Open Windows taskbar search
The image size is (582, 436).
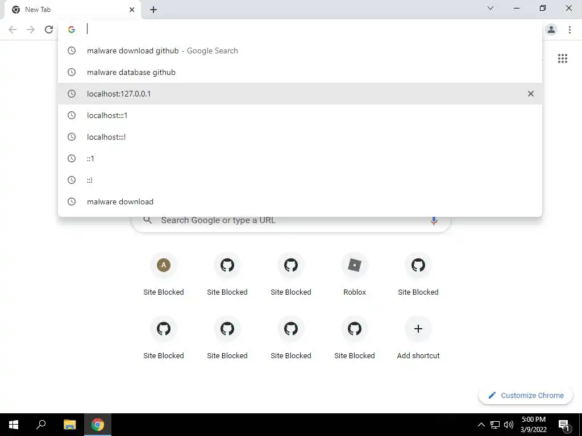(41, 425)
